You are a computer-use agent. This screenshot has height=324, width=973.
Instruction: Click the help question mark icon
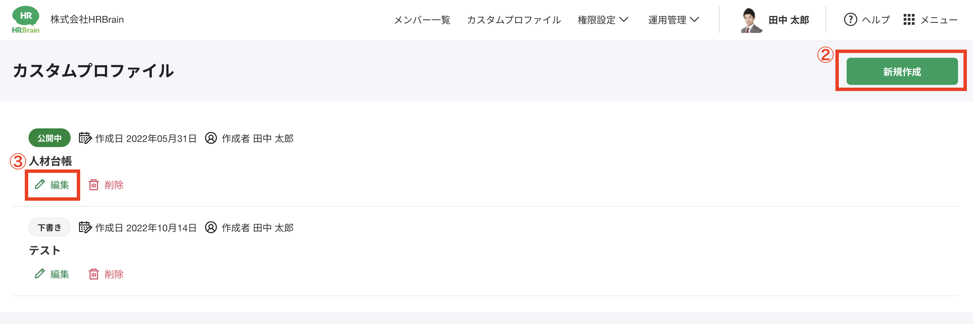pyautogui.click(x=850, y=20)
